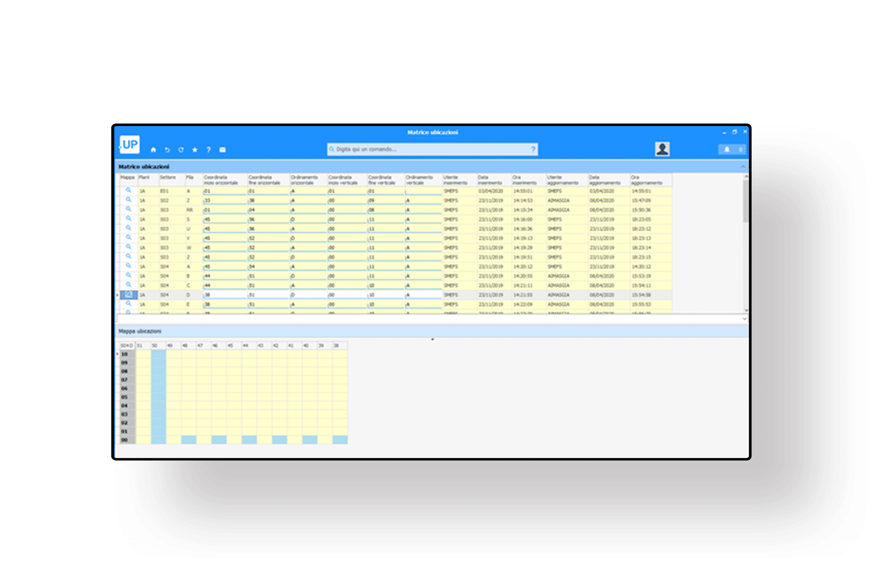
Task: Collapse the Matrice ubicazioni panel
Action: tap(743, 167)
